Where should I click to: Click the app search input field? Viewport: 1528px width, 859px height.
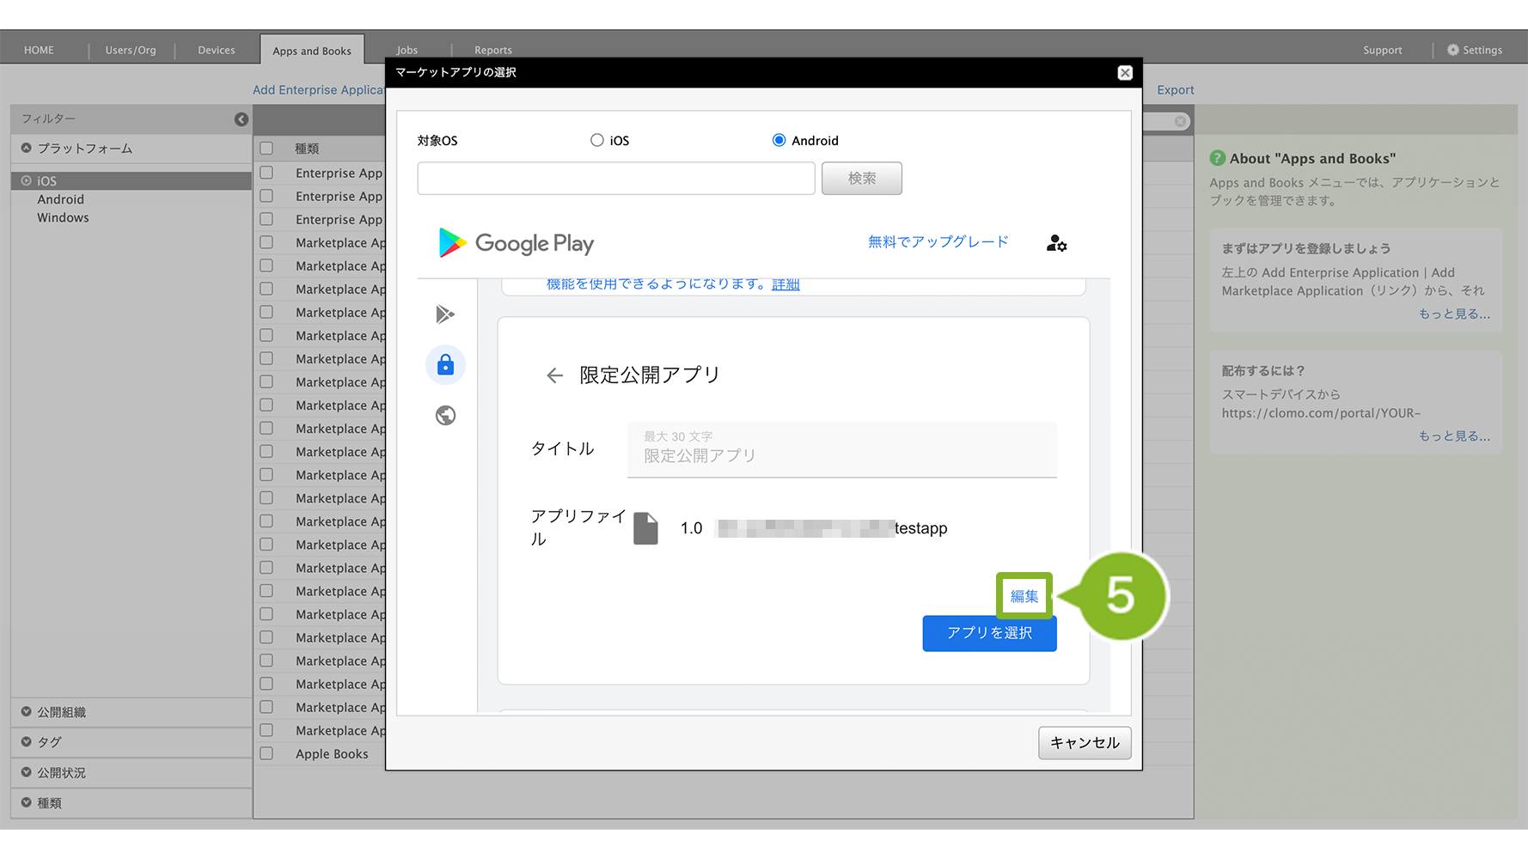(615, 179)
